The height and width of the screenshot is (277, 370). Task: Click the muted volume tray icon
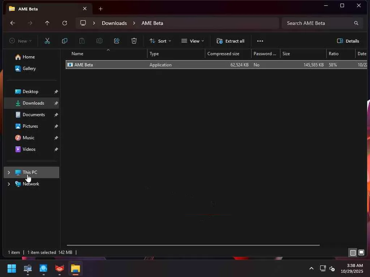tap(332, 268)
